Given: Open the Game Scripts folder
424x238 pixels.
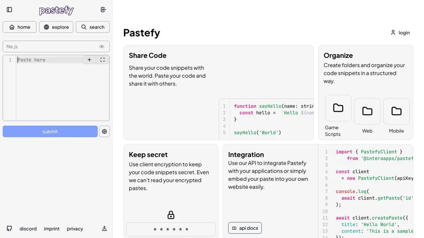Looking at the screenshot, I should [338, 108].
